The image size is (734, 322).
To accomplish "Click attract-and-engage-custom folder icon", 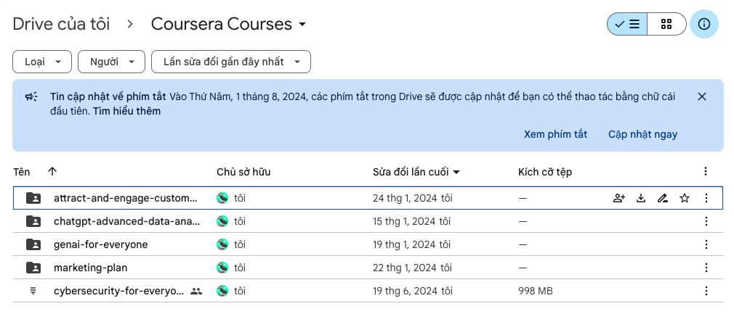I will tap(33, 198).
